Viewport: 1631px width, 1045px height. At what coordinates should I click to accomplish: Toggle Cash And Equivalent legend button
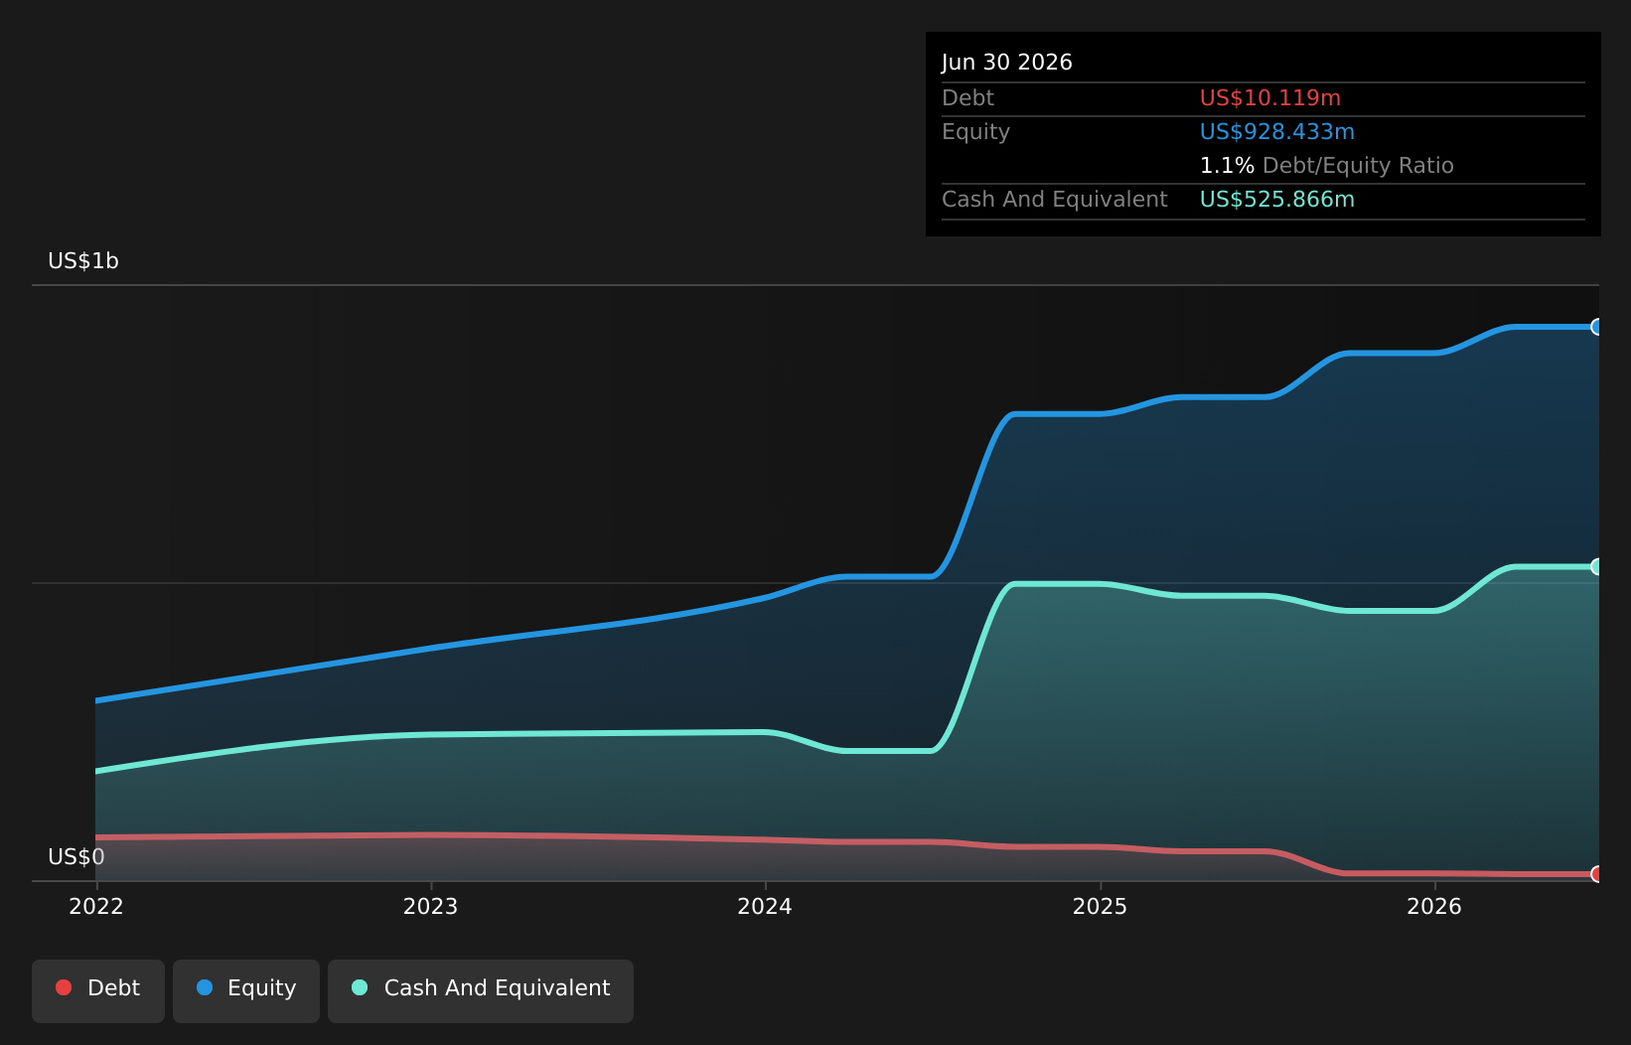pos(481,990)
